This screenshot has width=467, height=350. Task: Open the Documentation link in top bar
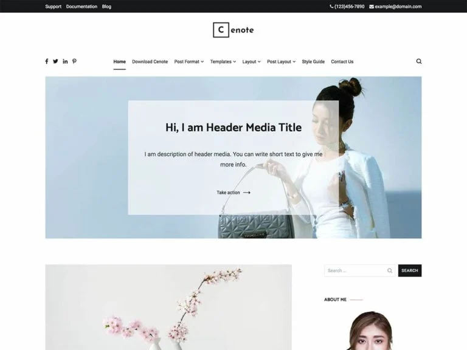click(x=81, y=7)
